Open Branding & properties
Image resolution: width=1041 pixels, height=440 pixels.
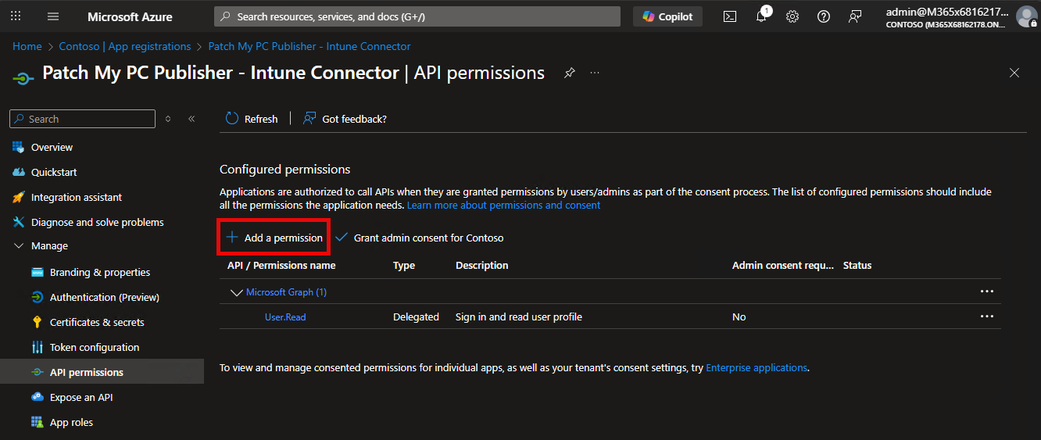point(102,272)
